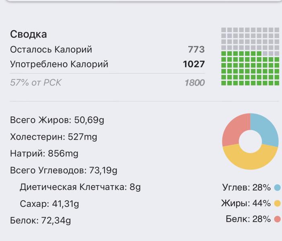The image size is (282, 241).
Task: Select the Холестерин: 527mg row
Action: (x=54, y=137)
